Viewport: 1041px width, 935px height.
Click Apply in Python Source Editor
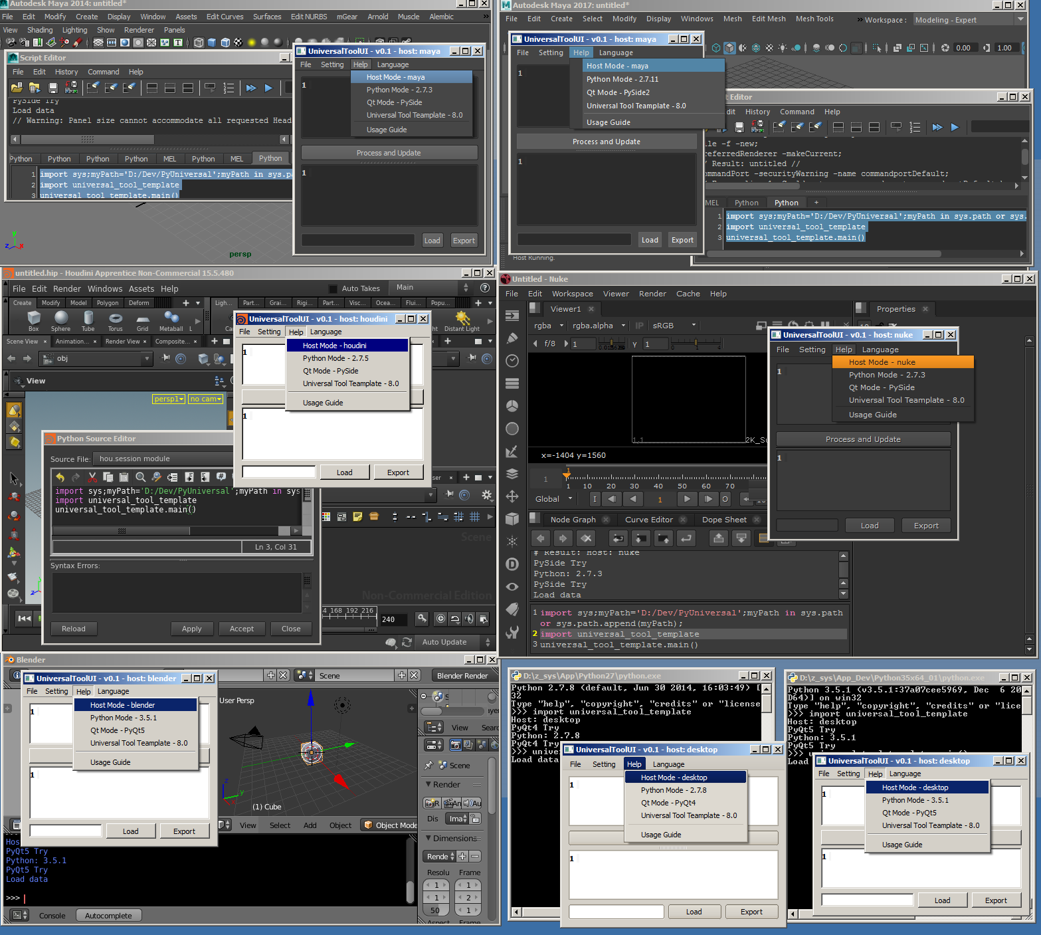(x=191, y=629)
